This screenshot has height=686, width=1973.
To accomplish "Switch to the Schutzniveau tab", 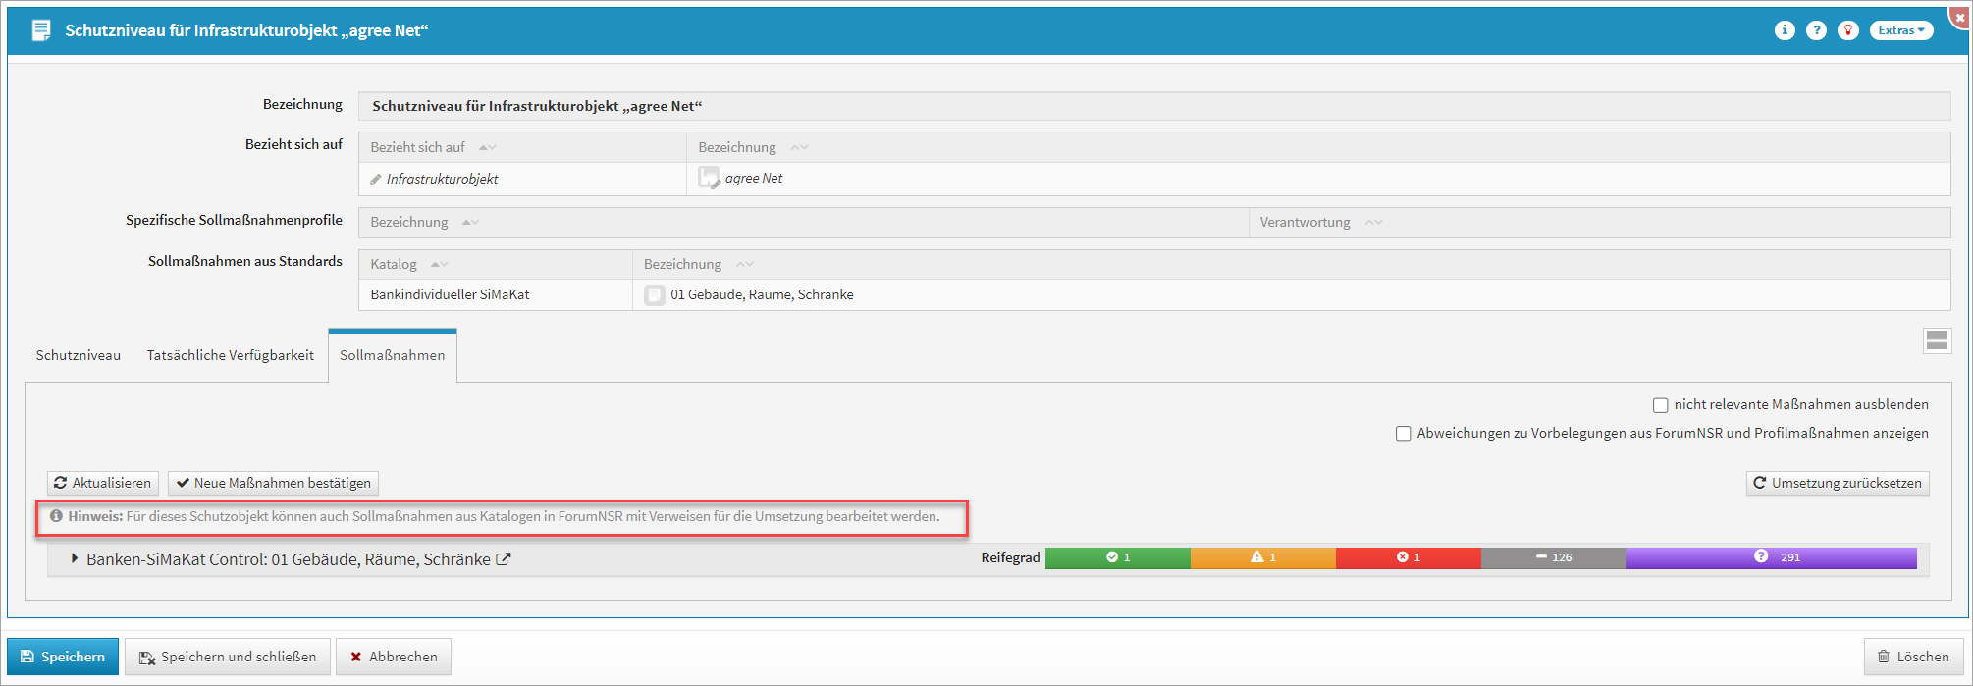I will [x=79, y=355].
